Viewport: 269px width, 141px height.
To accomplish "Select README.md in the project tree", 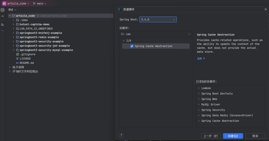I will pos(27,63).
